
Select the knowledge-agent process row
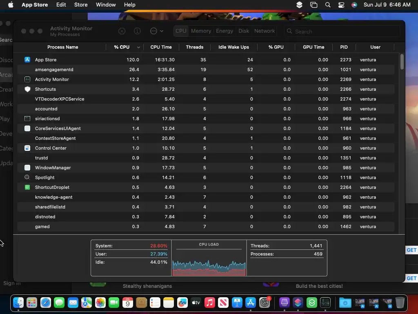click(x=206, y=197)
